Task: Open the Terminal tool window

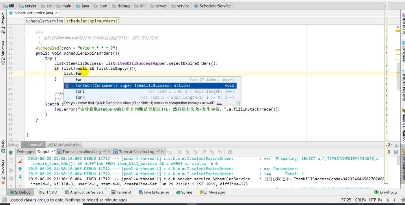Action: (121, 192)
